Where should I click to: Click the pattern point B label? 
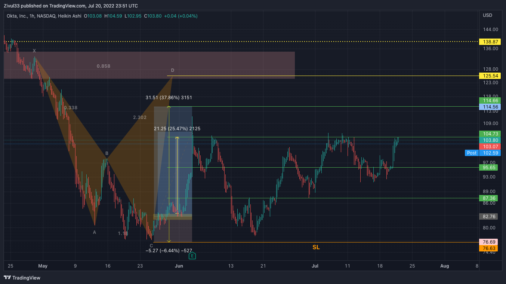click(107, 153)
